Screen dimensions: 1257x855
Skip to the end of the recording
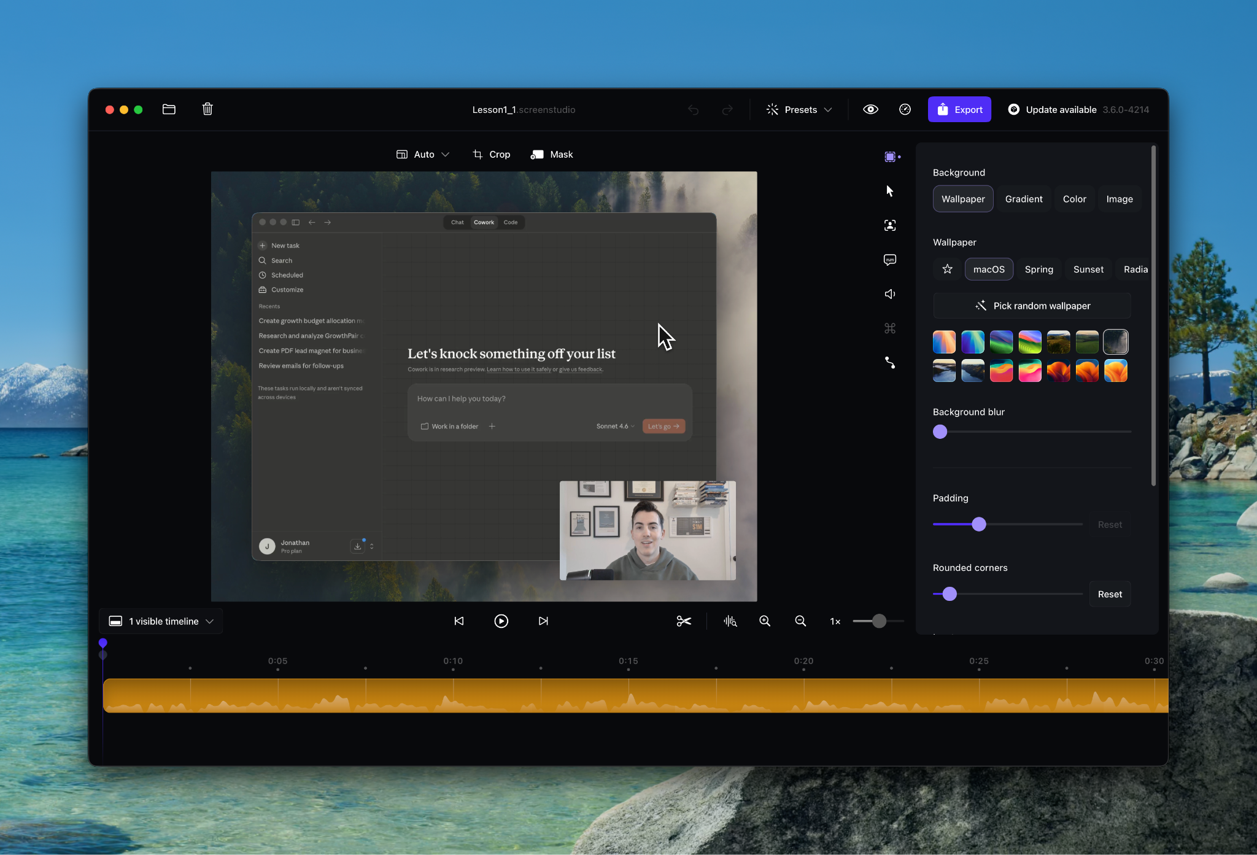point(543,621)
